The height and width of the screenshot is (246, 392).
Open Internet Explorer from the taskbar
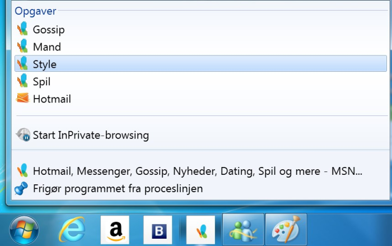coord(72,230)
